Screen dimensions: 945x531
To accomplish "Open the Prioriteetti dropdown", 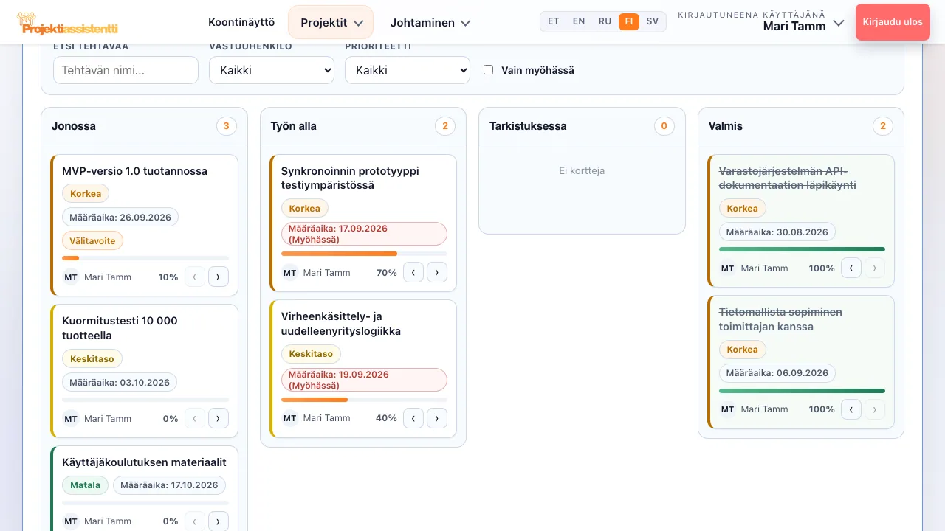I will (x=408, y=70).
